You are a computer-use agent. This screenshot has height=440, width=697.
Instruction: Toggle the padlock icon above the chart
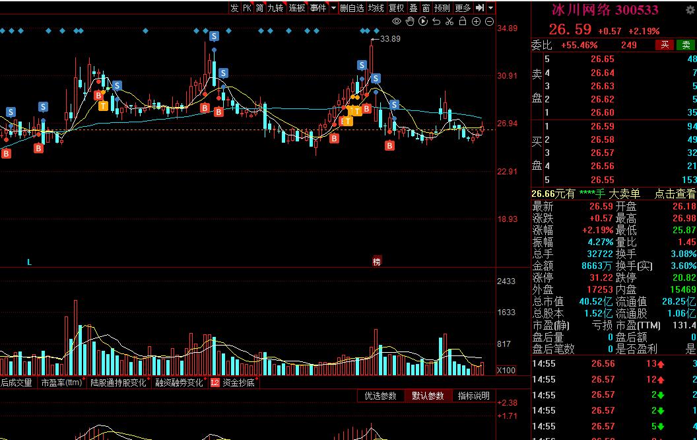[463, 21]
